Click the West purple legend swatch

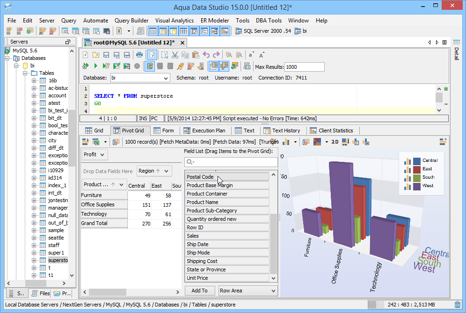click(417, 186)
